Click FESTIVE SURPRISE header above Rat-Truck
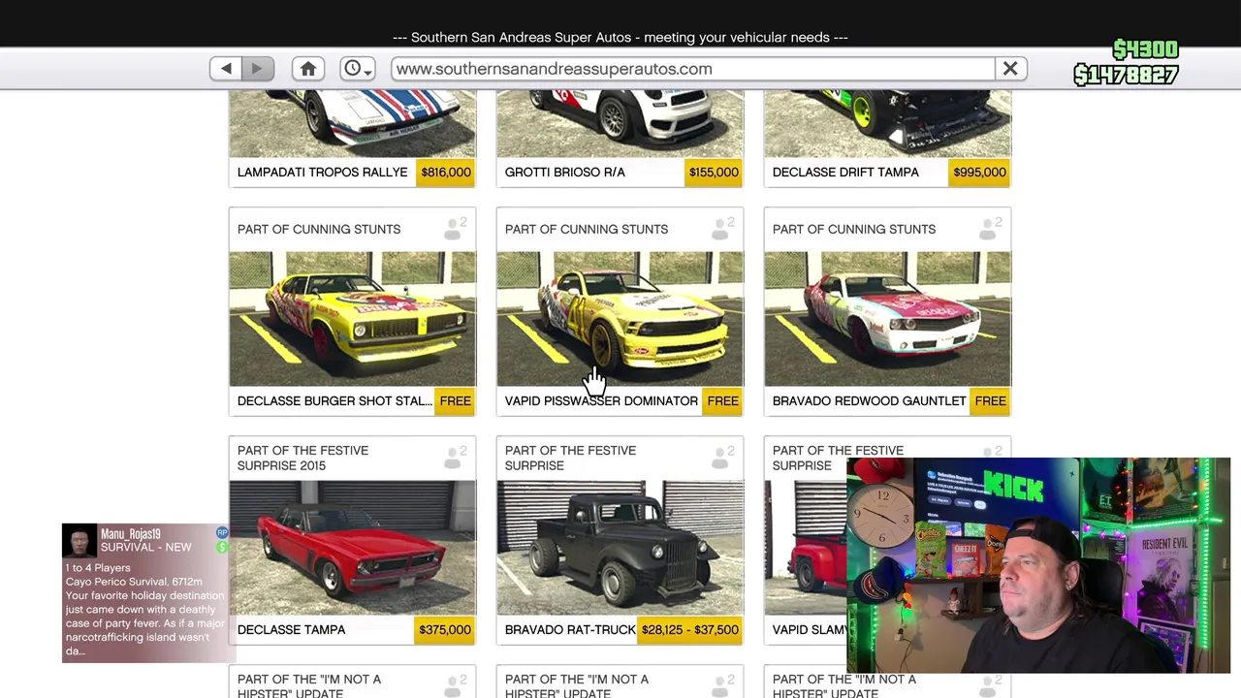The height and width of the screenshot is (698, 1241). coord(570,459)
